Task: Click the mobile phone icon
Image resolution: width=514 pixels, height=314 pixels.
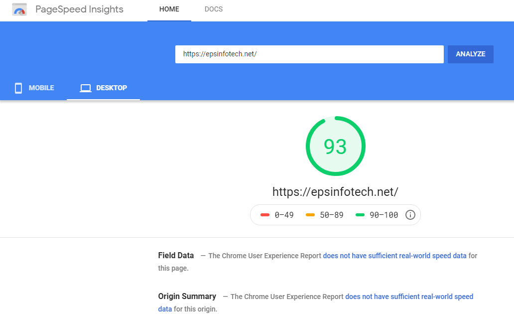Action: (18, 88)
